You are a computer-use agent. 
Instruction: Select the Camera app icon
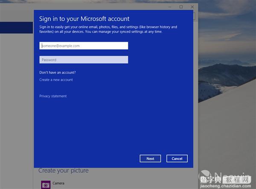click(x=46, y=185)
